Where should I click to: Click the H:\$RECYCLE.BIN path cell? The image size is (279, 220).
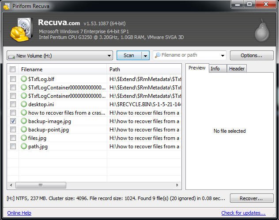pos(145,104)
